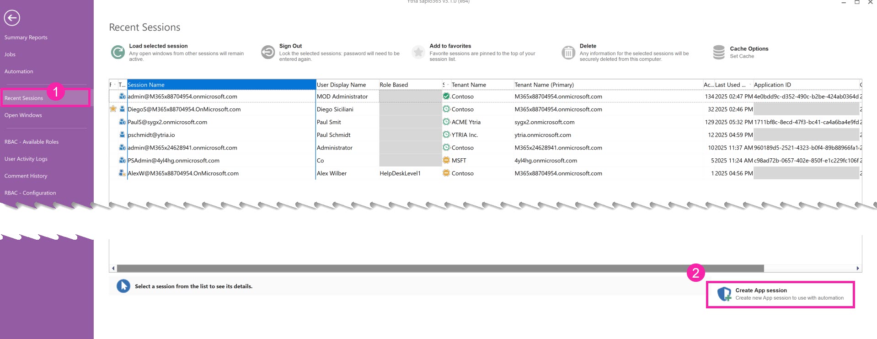Select the PaulS@sygx2.onmicrosoft.com session row
Image resolution: width=877 pixels, height=339 pixels.
tap(167, 122)
